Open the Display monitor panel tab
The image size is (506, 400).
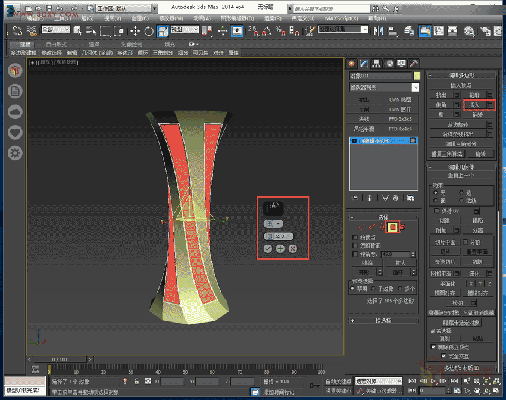pos(402,64)
